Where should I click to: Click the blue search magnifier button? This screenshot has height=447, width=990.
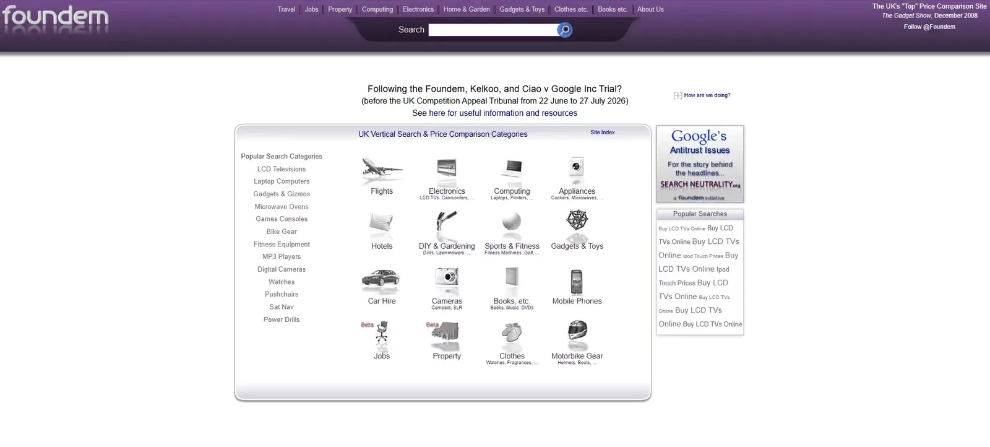pos(564,30)
